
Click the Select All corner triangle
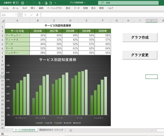click(x=3, y=21)
